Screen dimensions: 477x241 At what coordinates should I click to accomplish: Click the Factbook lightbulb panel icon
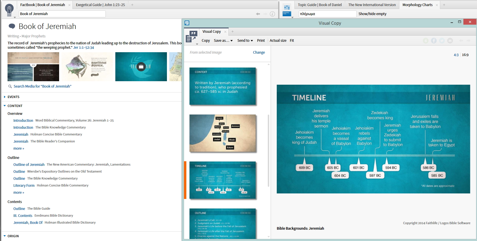click(x=9, y=10)
